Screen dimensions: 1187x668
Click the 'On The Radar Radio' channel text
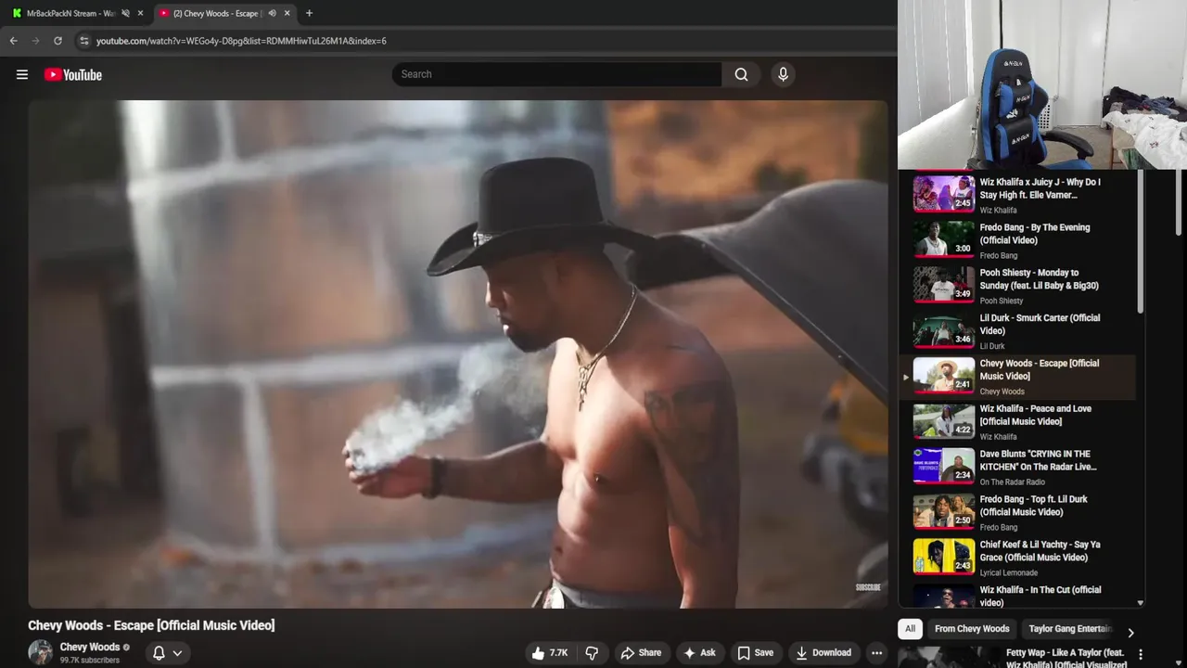pos(1012,482)
